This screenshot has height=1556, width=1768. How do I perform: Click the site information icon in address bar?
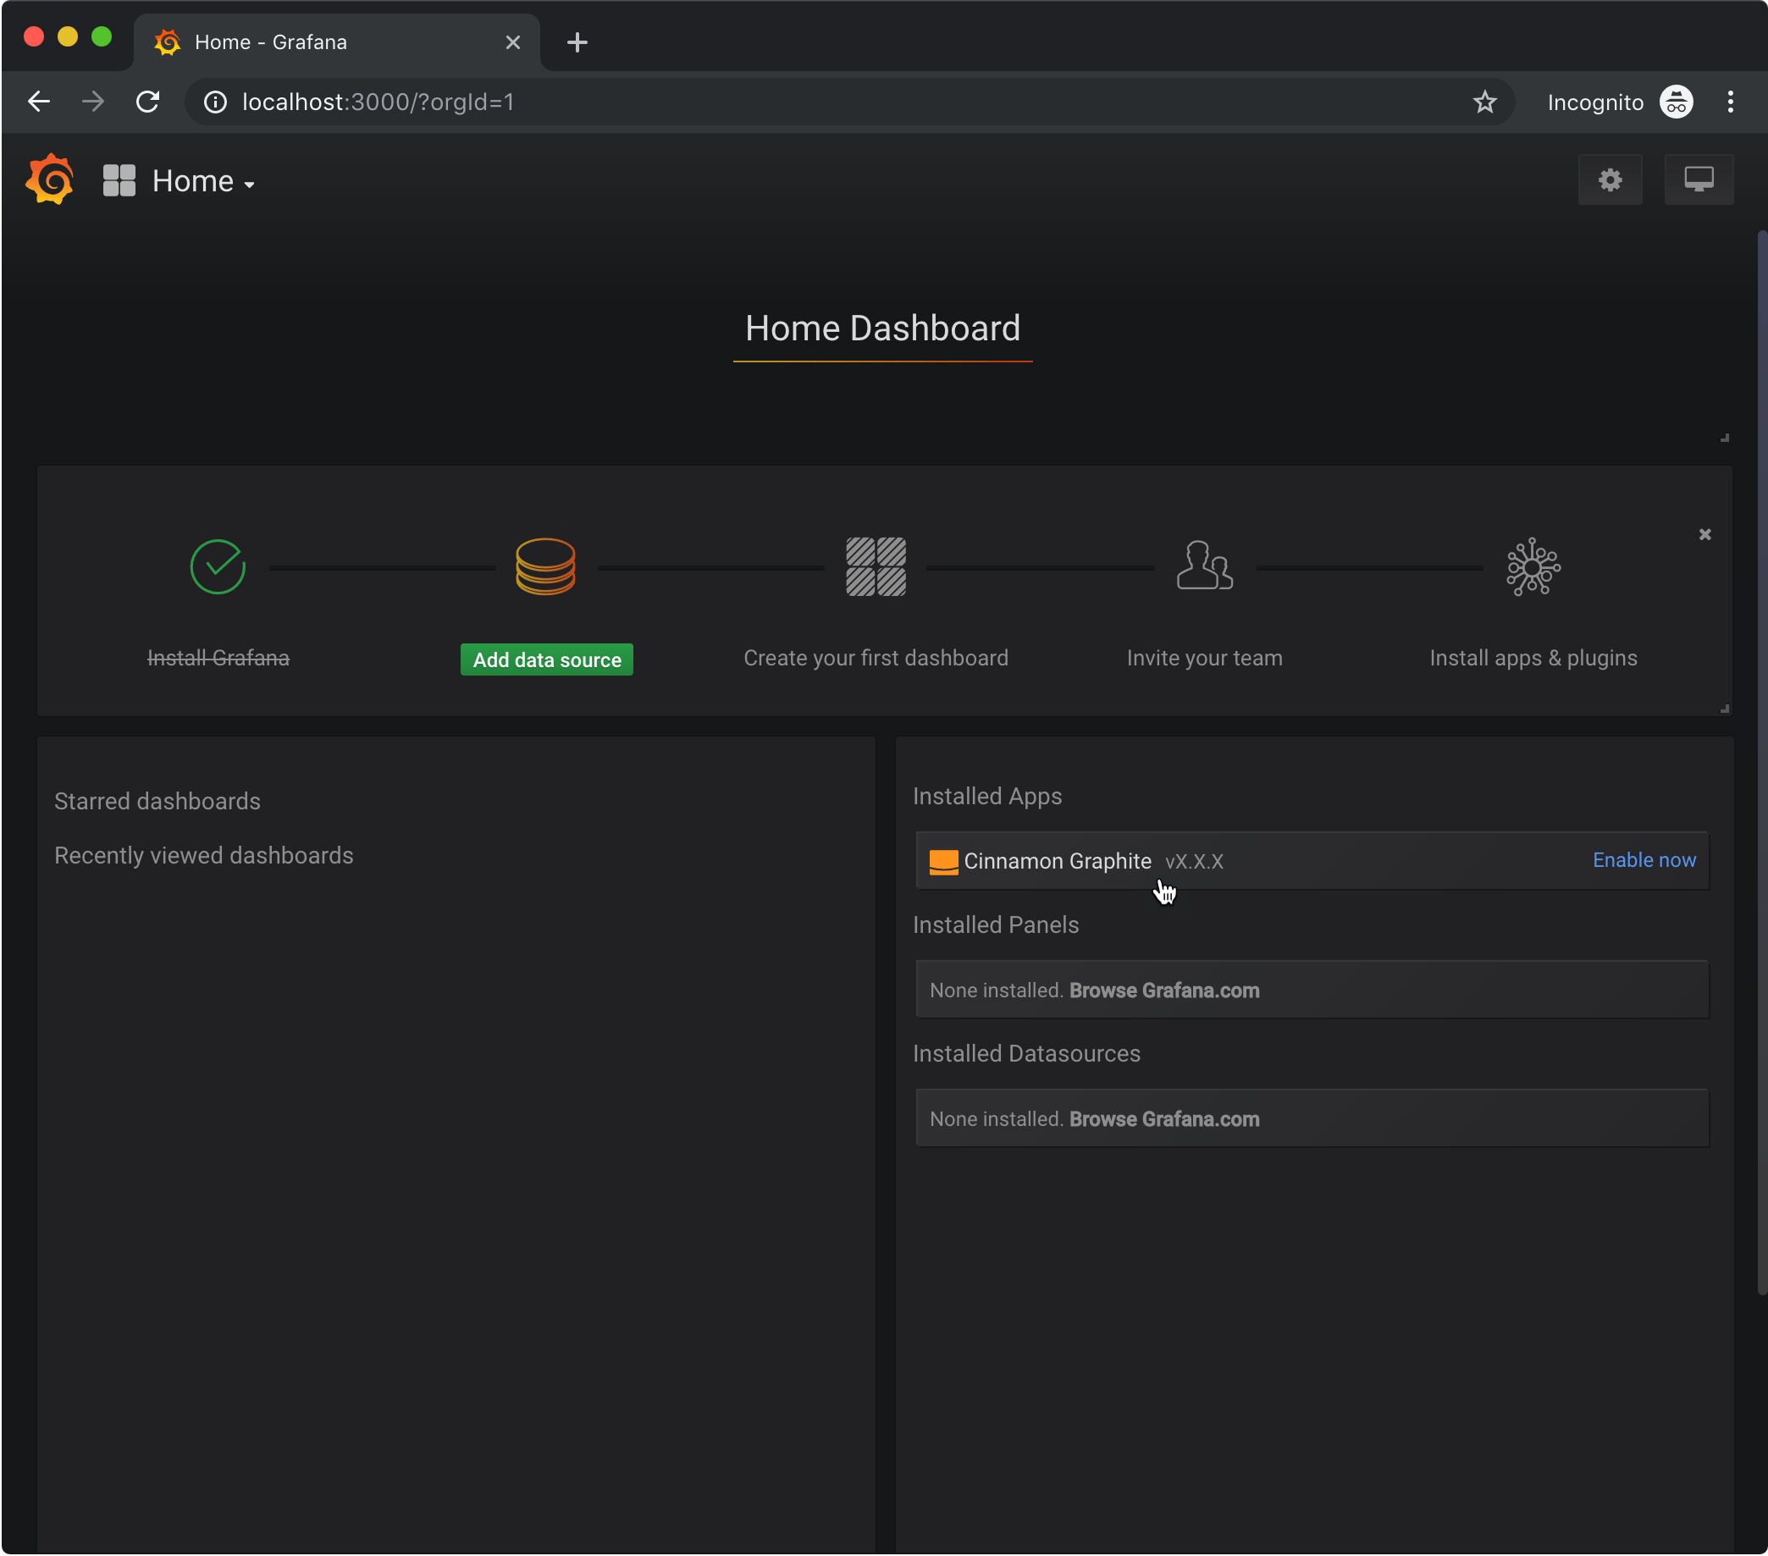click(214, 102)
